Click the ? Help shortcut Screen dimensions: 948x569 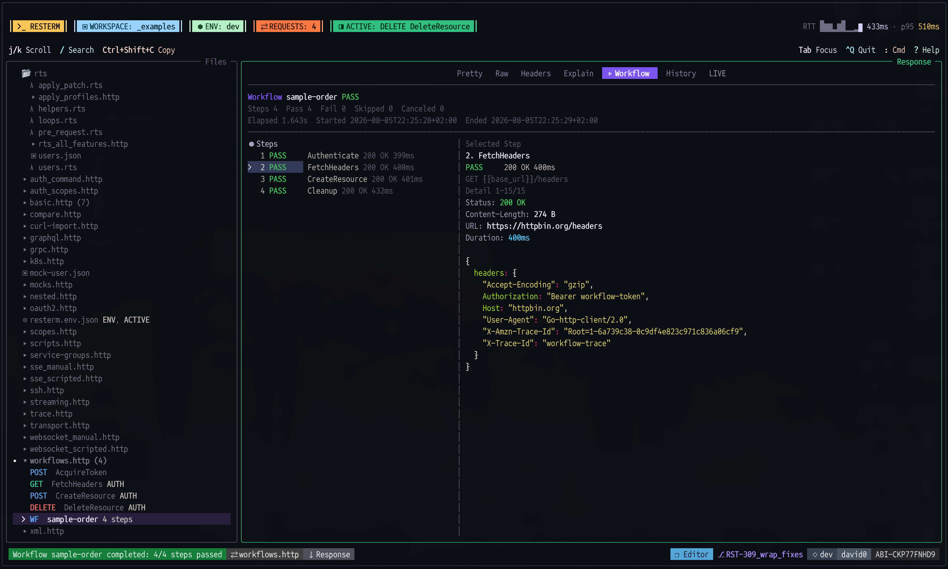926,50
